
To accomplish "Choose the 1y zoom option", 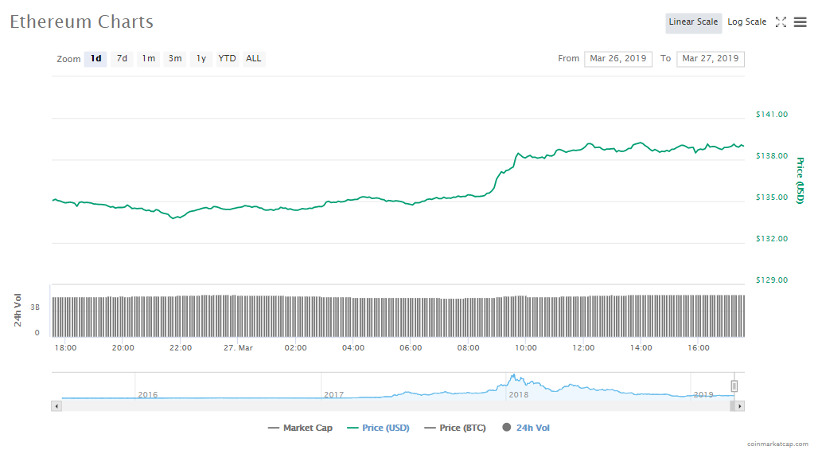I will (201, 59).
